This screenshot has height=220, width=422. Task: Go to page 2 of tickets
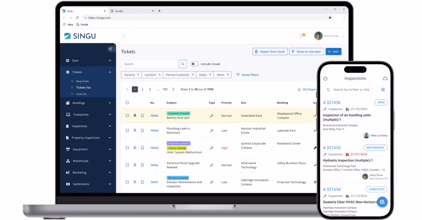click(x=142, y=90)
